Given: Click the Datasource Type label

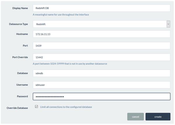Looking at the screenshot, I should pos(18,24).
